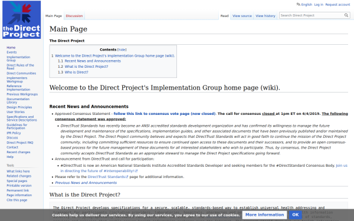Click the search magnifier icon
The height and width of the screenshot is (221, 354).
pyautogui.click(x=346, y=15)
